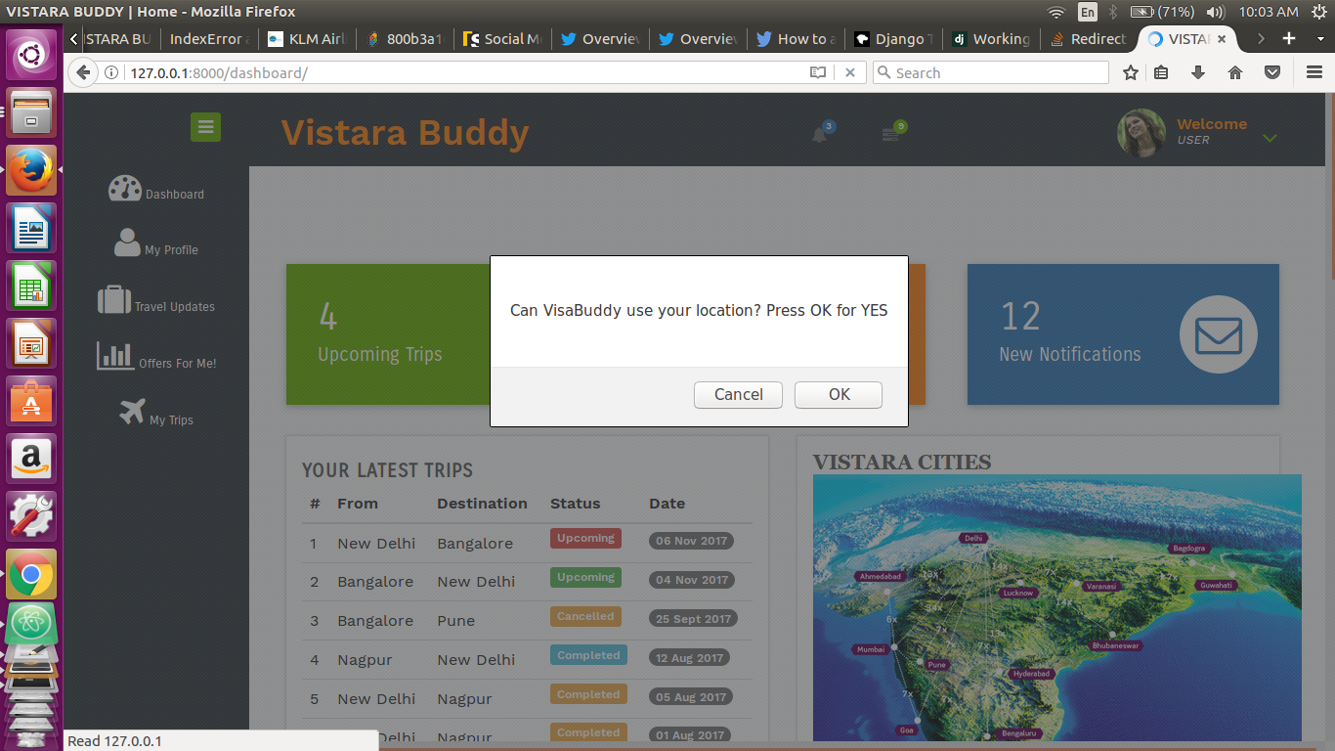Open LibreOffice Writer from the launcher

pyautogui.click(x=32, y=228)
